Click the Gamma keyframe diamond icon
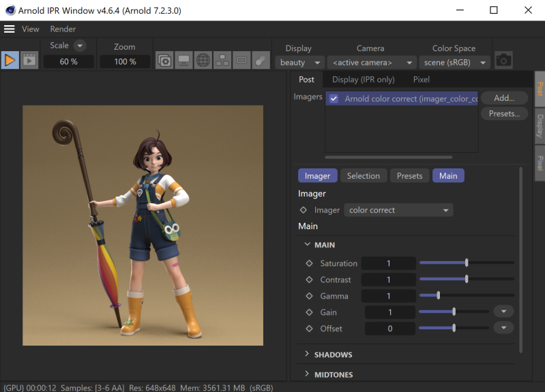 309,296
